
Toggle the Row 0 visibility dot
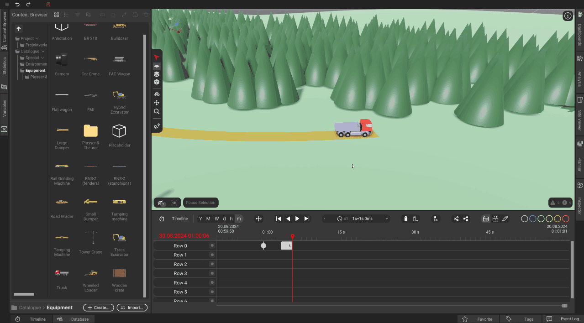click(212, 245)
